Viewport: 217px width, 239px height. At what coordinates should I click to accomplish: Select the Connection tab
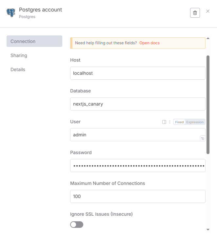tap(34, 41)
